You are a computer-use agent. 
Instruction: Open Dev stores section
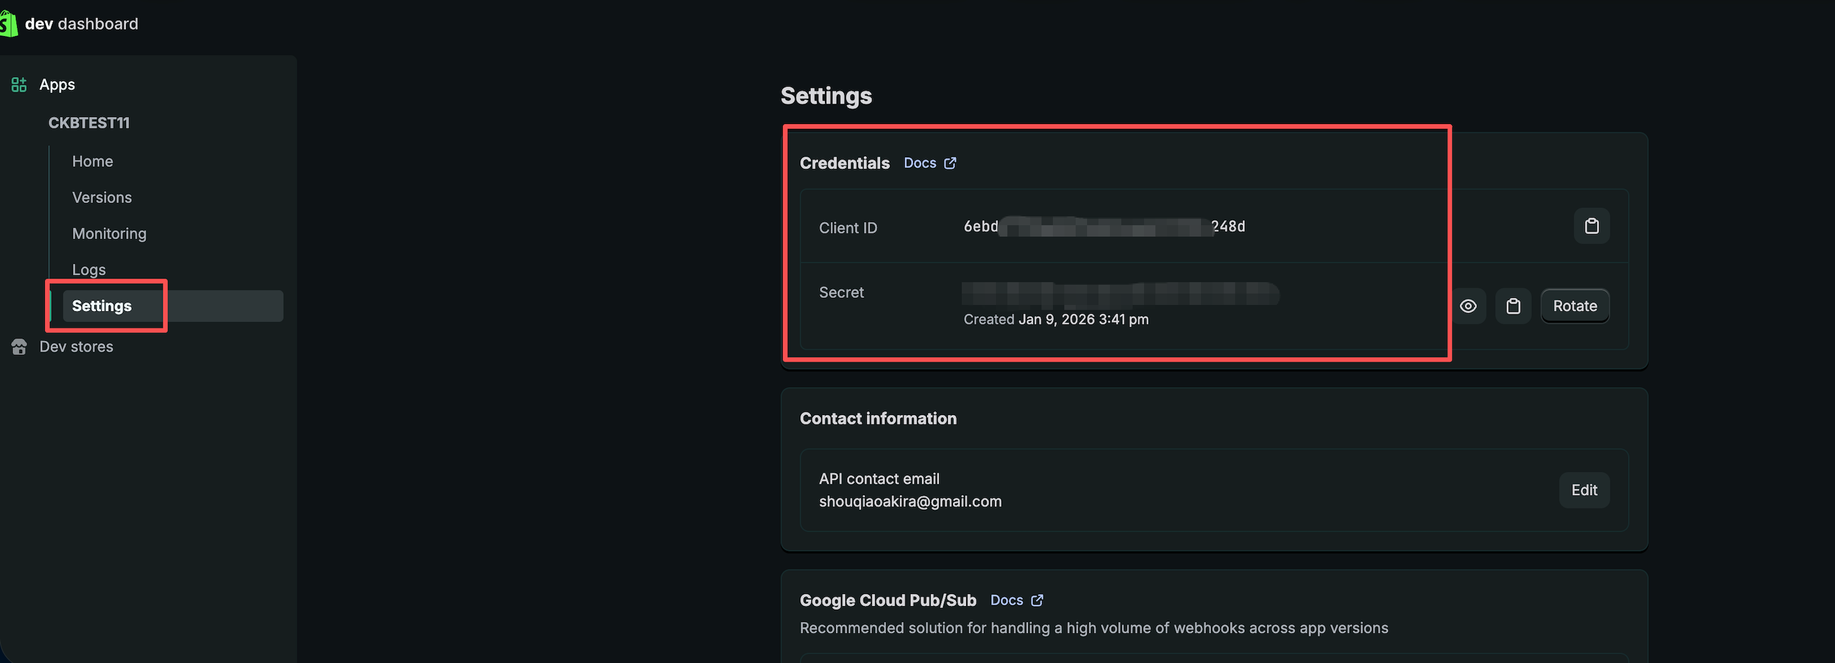(76, 347)
